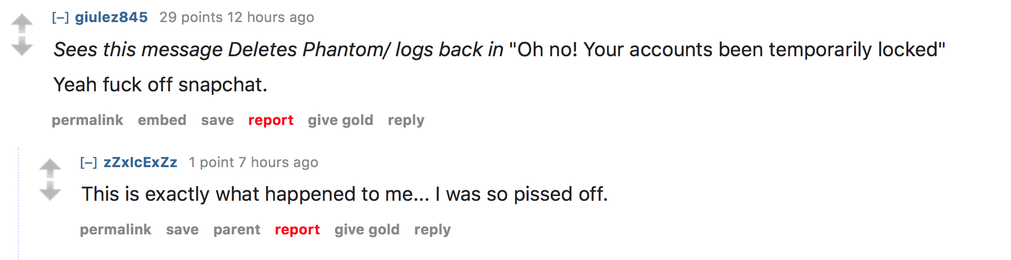Report zZxIcExZz's reply
The image size is (1011, 260).
[297, 230]
